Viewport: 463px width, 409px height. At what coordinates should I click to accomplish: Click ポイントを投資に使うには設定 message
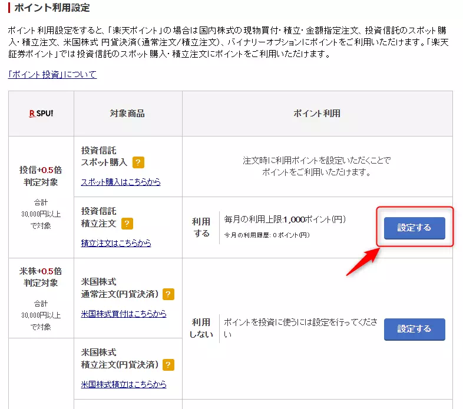click(300, 328)
